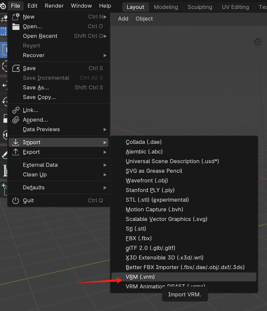Open the Help menu
This screenshot has height=311, width=267.
click(x=105, y=6)
